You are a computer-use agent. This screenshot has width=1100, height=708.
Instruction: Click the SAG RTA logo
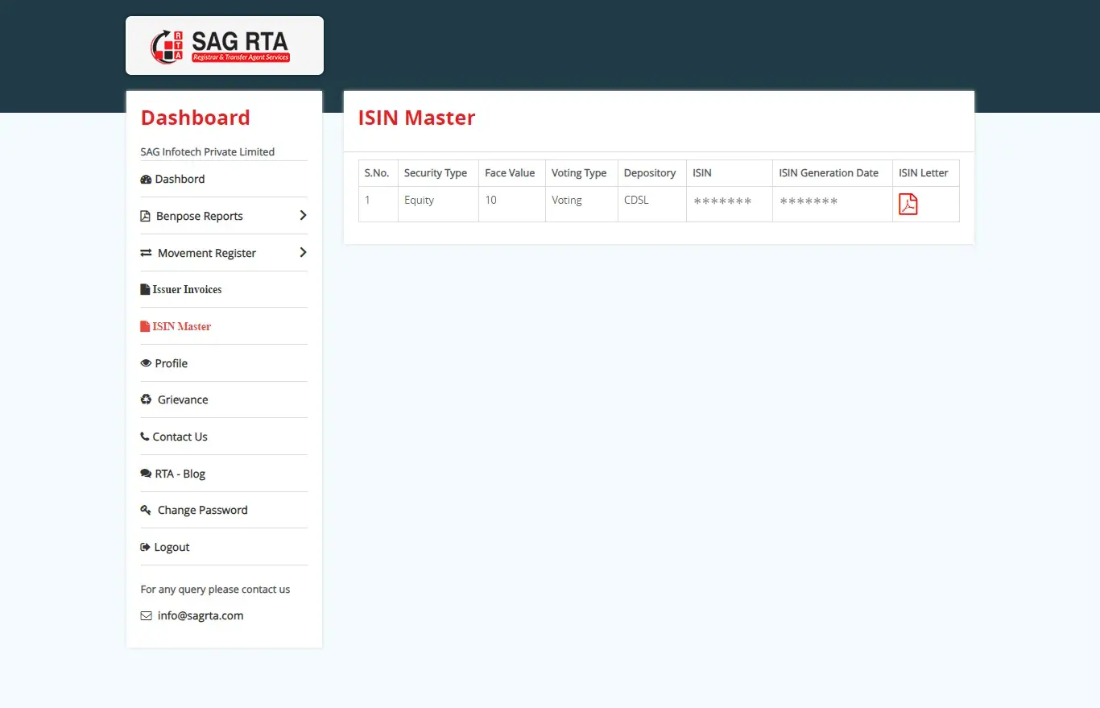pos(224,46)
